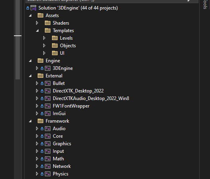
Task: Click the lock icon beside Solution '3DEngine'
Action: [28, 8]
